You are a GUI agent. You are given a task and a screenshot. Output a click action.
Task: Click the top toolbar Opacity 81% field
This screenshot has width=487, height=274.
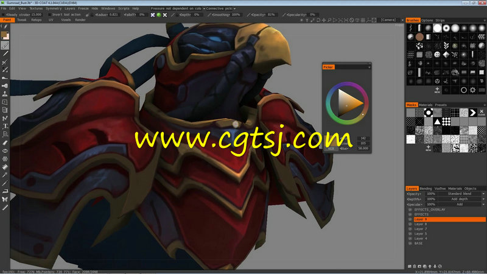click(271, 15)
